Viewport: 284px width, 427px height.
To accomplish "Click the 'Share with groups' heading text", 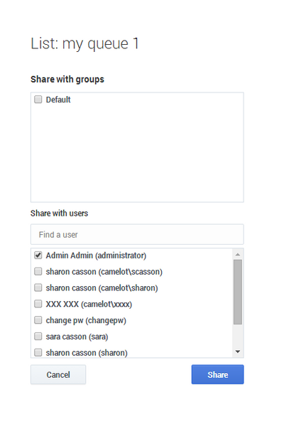I will 67,79.
